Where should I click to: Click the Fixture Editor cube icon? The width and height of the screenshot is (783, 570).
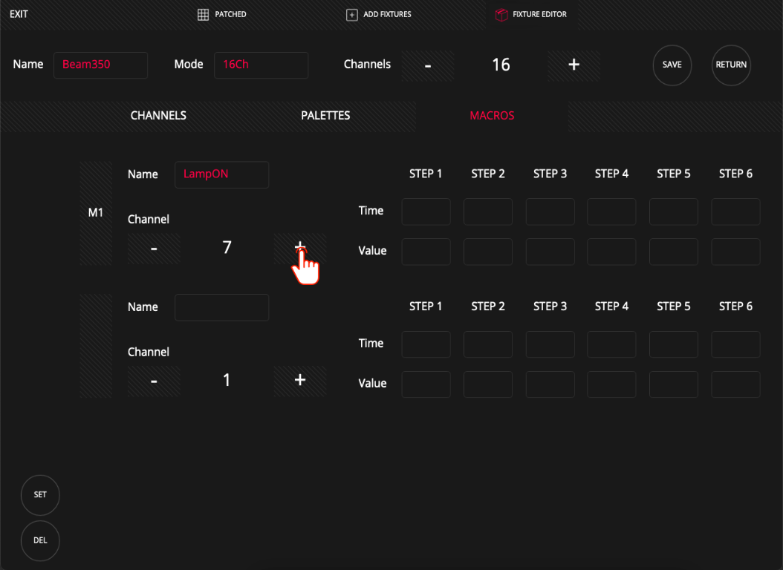[501, 14]
